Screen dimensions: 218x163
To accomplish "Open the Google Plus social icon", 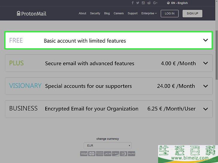I will (155, 3).
